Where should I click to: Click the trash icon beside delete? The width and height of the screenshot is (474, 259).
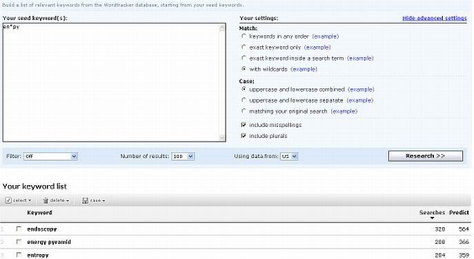(46, 200)
